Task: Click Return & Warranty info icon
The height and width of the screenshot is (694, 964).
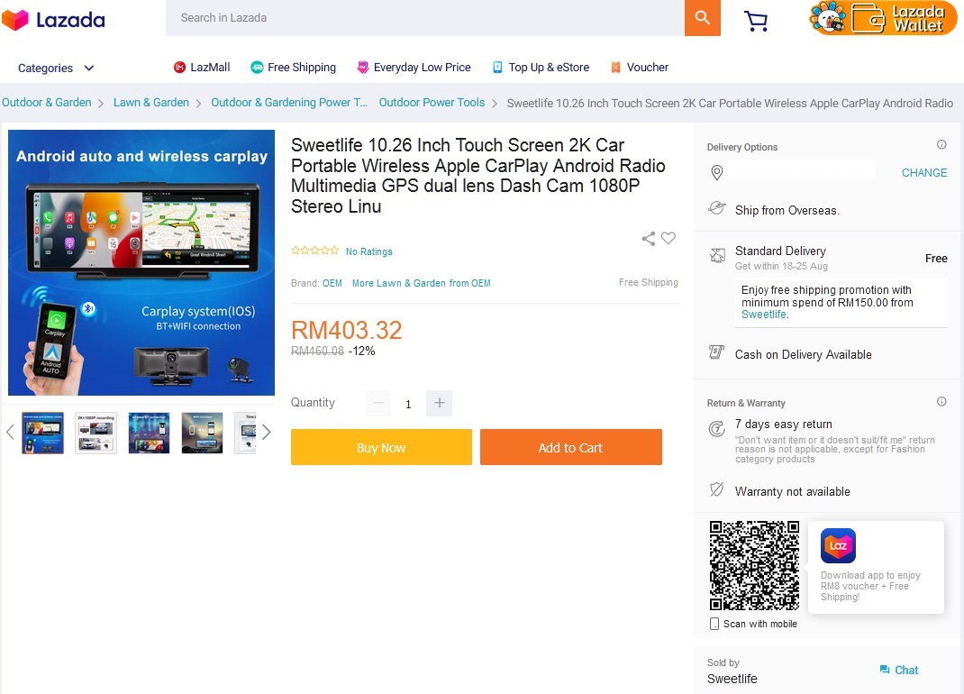Action: click(941, 401)
